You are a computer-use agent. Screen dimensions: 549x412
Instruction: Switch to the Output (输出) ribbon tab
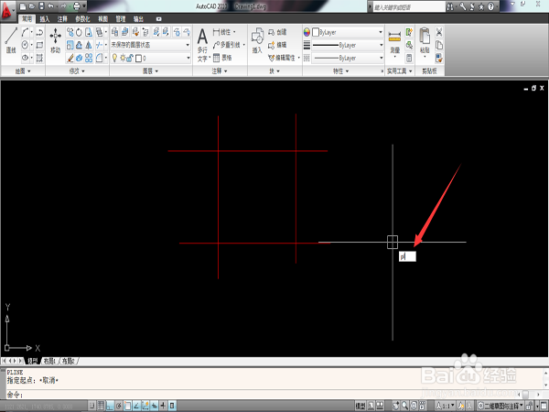(x=138, y=19)
